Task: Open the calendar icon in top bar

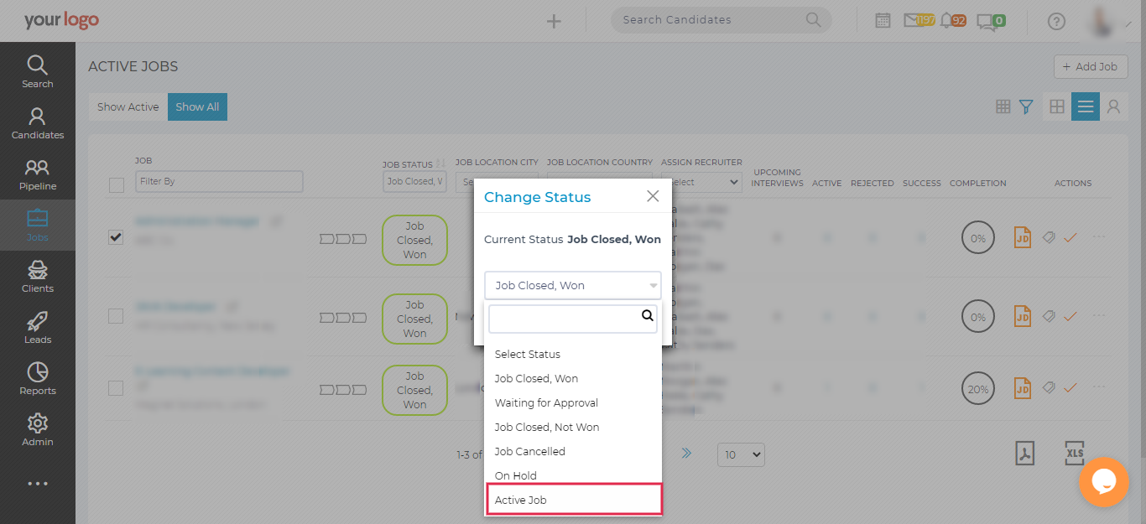Action: pyautogui.click(x=883, y=21)
